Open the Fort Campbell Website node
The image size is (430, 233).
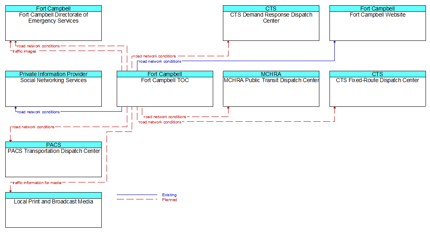[378, 23]
